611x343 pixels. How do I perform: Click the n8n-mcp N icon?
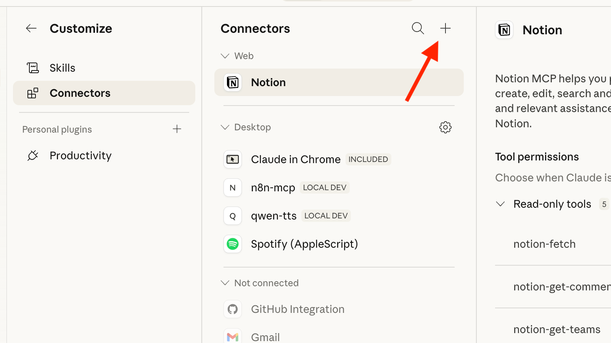(233, 188)
